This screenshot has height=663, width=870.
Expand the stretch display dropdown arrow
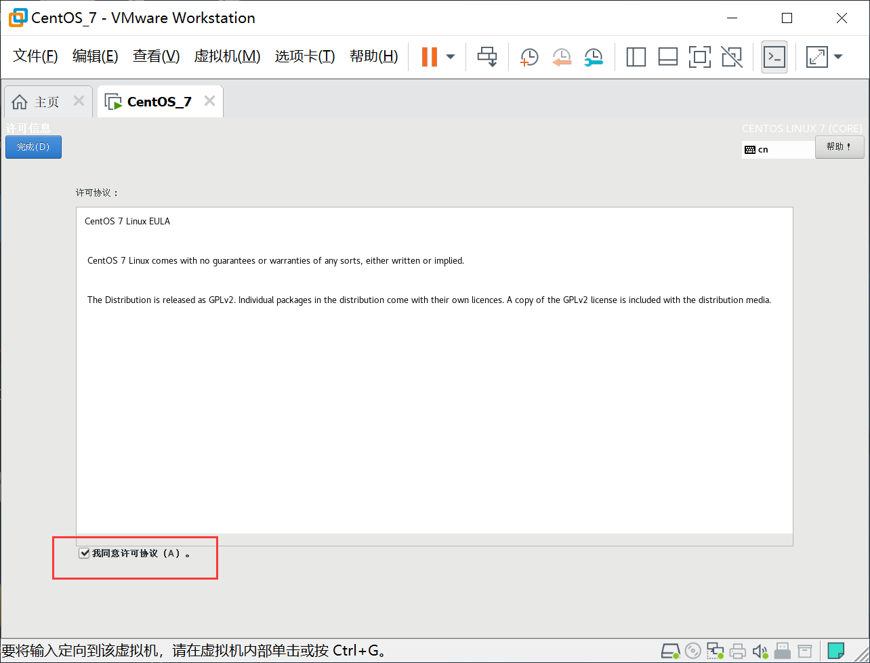point(838,57)
